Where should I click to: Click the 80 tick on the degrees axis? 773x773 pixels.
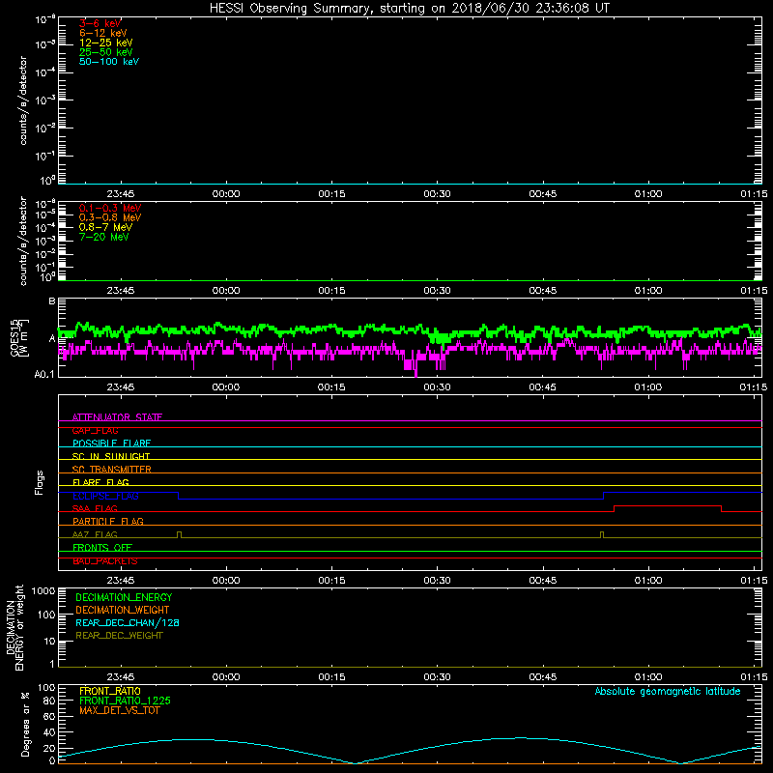click(49, 701)
